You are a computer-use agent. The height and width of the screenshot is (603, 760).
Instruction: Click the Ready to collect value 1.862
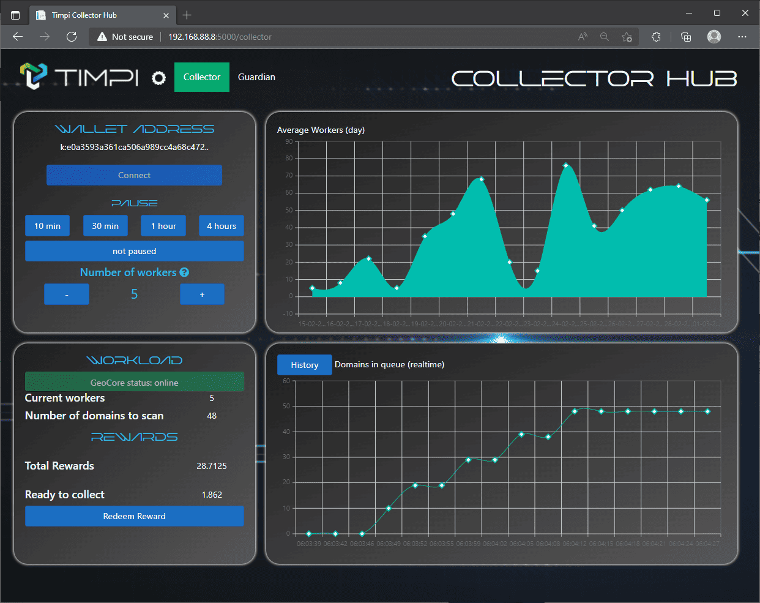pyautogui.click(x=212, y=495)
